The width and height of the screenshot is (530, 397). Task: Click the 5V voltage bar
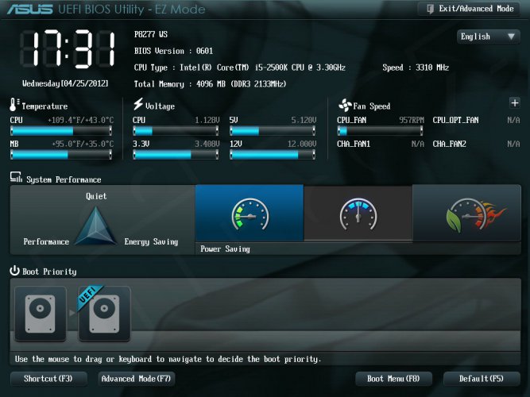273,131
